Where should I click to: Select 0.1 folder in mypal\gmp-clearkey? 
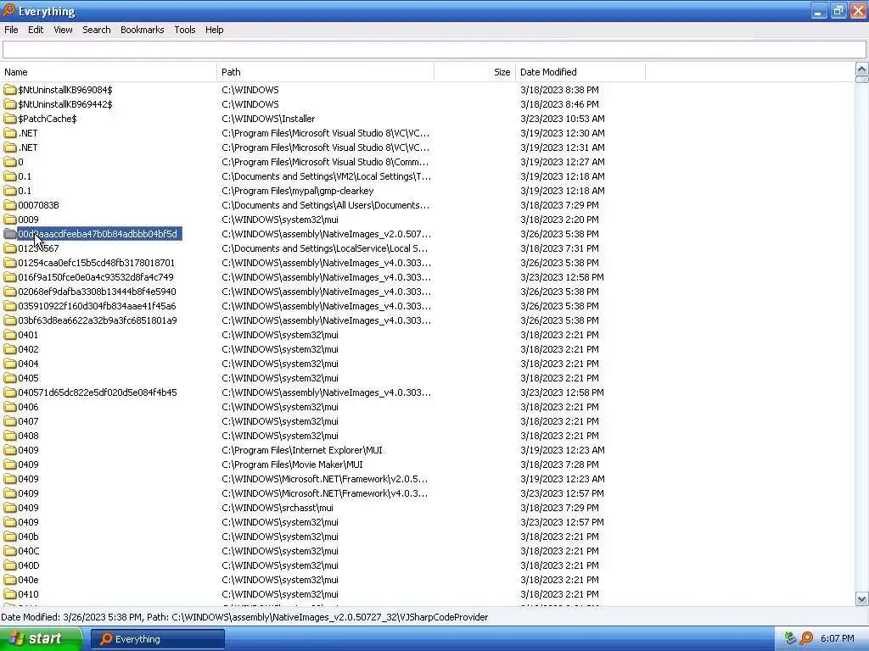click(x=25, y=191)
